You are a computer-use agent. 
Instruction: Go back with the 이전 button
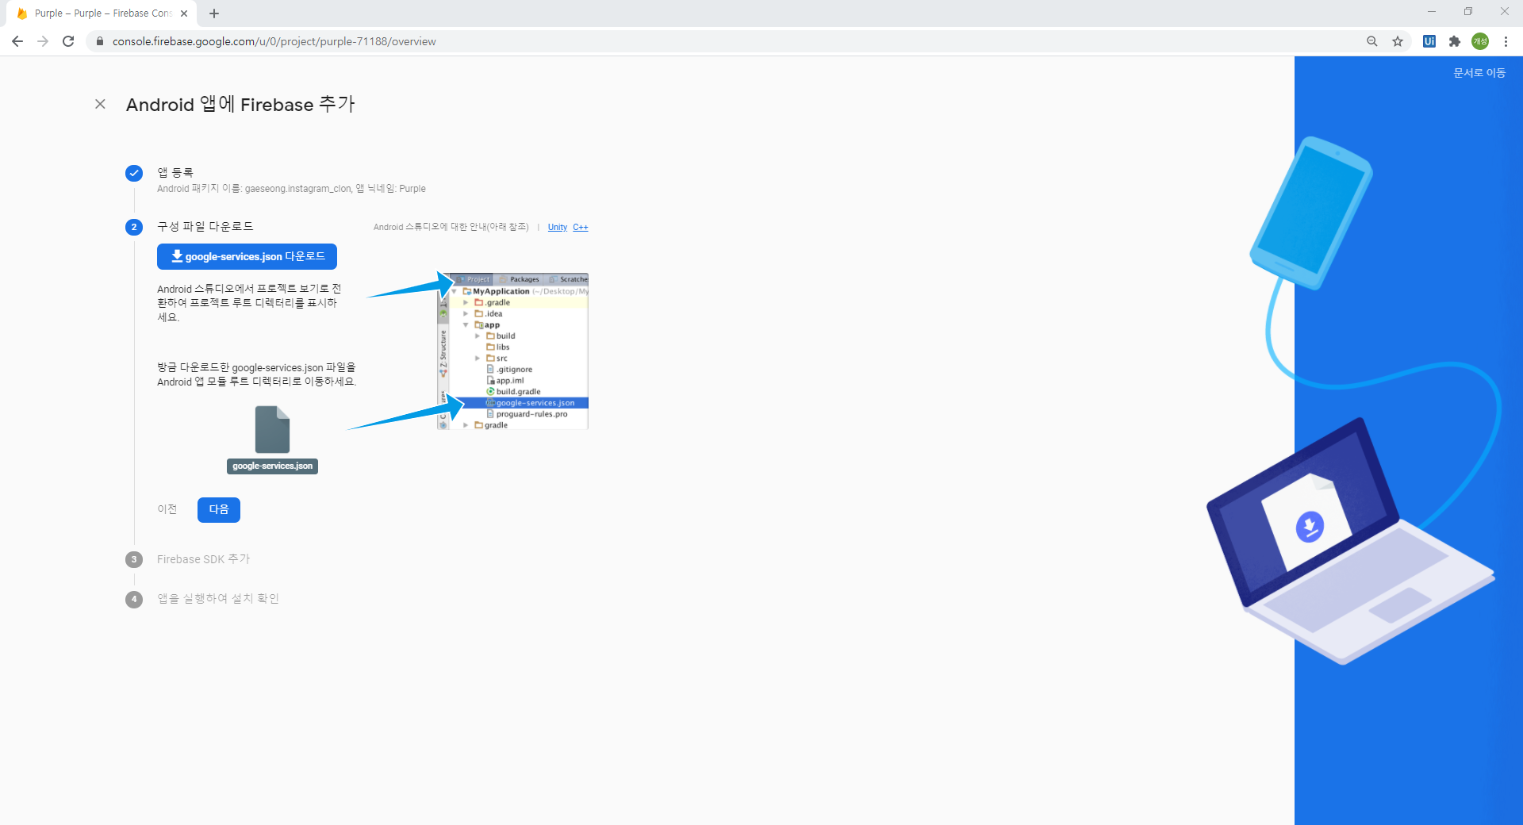click(167, 509)
